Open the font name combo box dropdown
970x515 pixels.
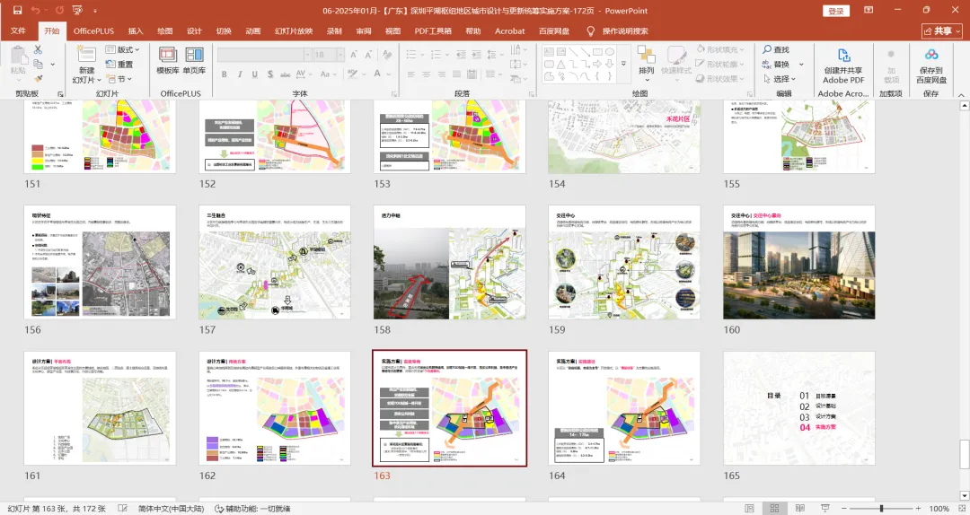click(307, 55)
